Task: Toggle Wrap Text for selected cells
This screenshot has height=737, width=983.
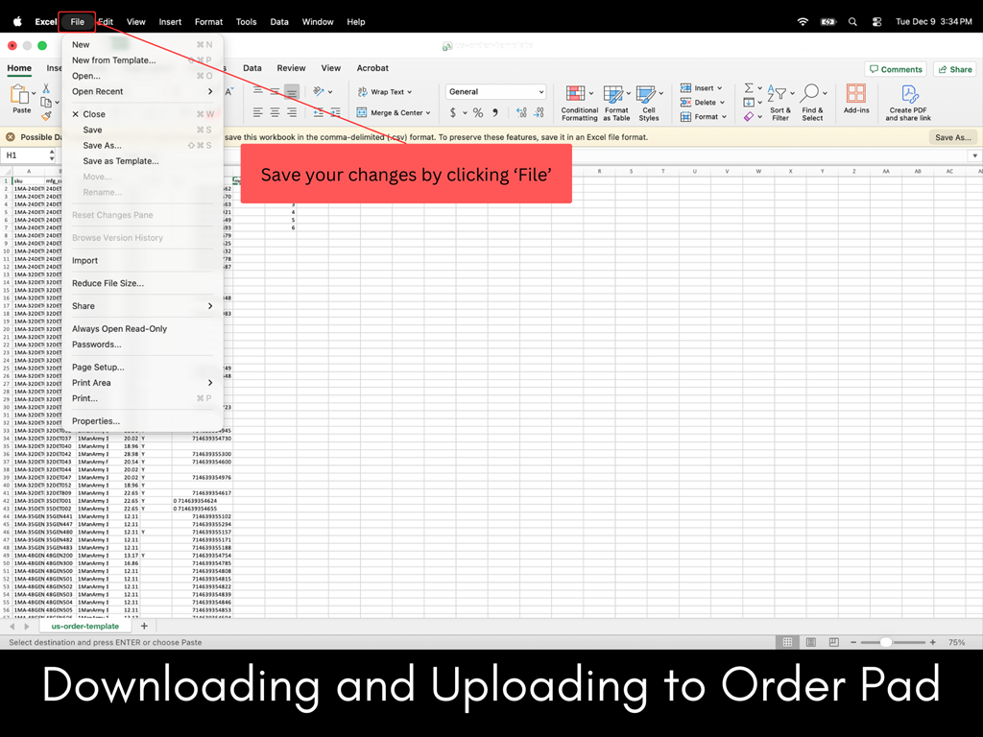Action: click(x=385, y=92)
